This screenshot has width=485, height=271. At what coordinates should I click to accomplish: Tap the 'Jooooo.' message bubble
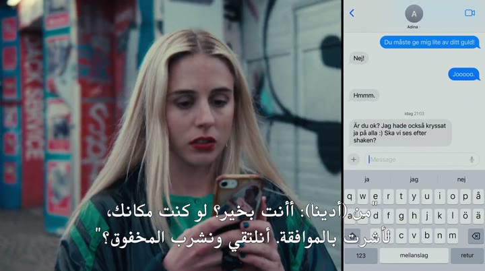[463, 74]
